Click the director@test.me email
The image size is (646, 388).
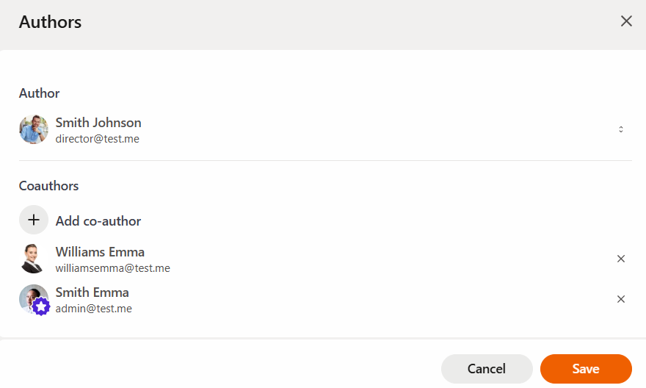pos(98,138)
